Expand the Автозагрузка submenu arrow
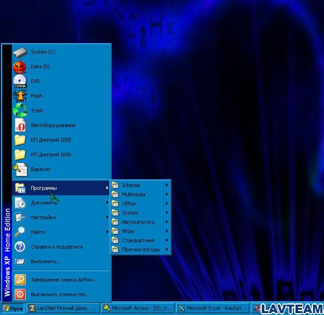The image size is (324, 315). pos(167,222)
